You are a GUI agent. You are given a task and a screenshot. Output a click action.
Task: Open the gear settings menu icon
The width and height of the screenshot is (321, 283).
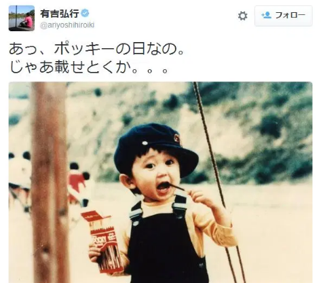click(x=243, y=16)
